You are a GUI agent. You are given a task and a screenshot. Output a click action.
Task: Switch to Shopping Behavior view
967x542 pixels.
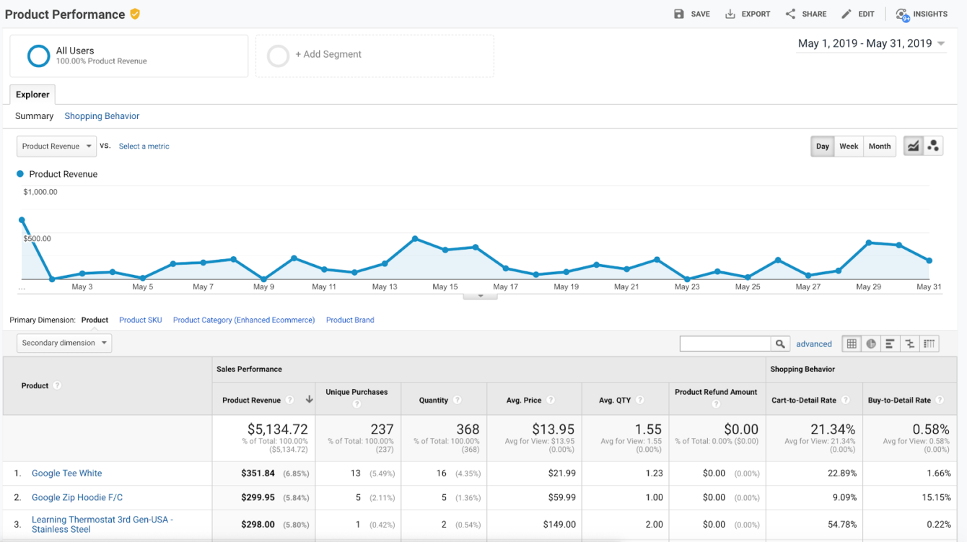[102, 116]
